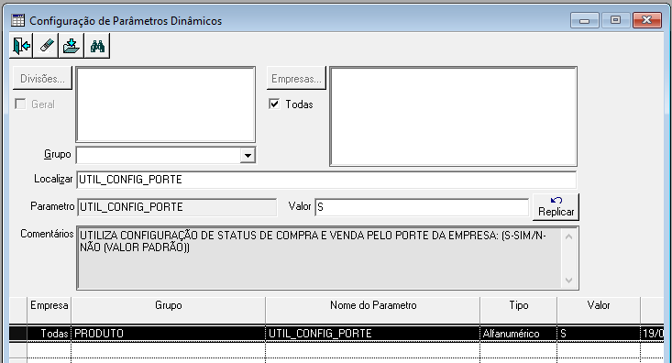Image resolution: width=672 pixels, height=363 pixels.
Task: Click the S value cell in grid row
Action: pyautogui.click(x=599, y=334)
